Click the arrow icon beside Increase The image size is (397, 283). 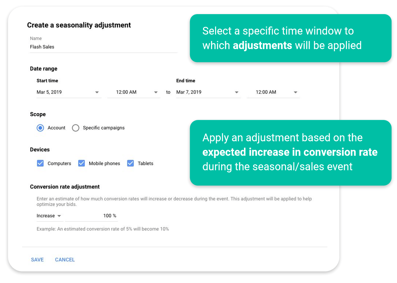59,216
